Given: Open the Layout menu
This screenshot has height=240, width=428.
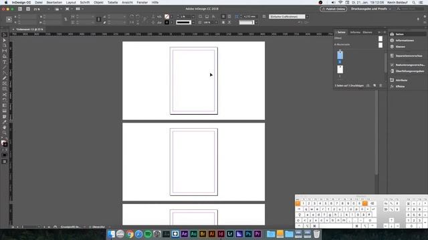Looking at the screenshot, I should tap(71, 3).
